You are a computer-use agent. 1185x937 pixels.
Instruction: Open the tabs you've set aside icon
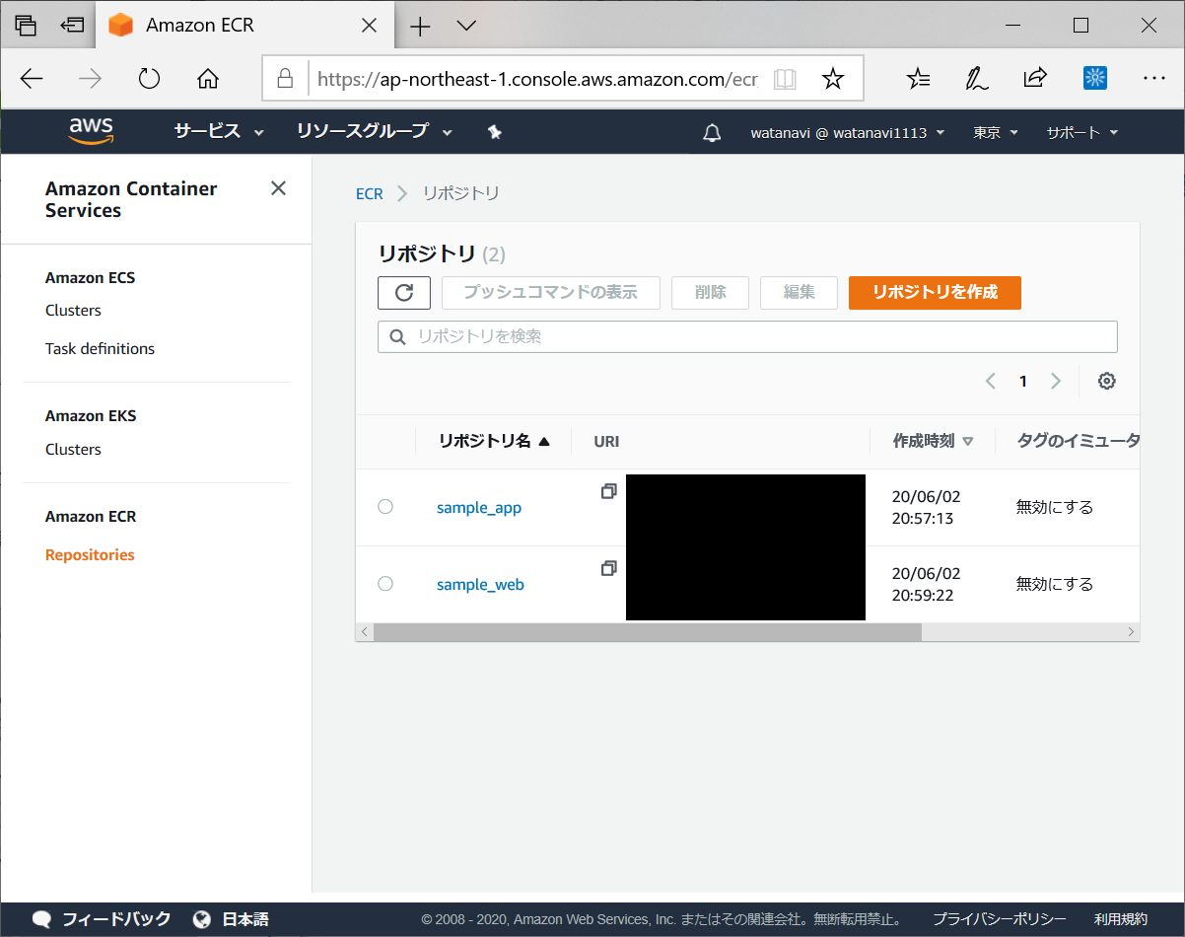26,26
